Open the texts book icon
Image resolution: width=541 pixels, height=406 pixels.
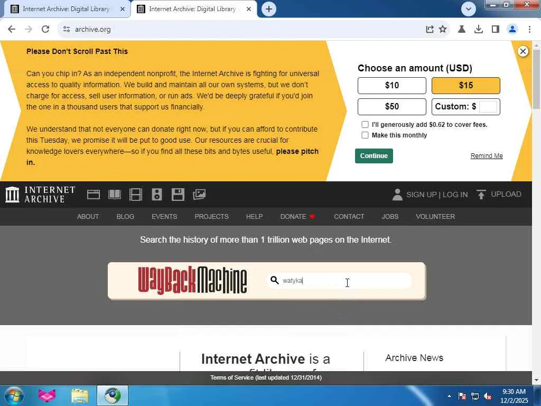point(115,195)
